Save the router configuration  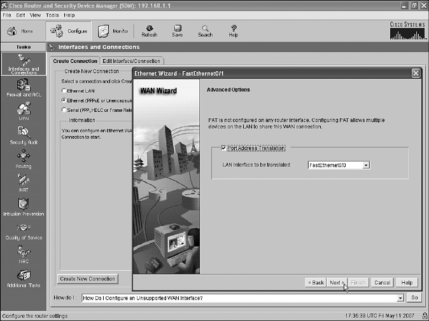click(178, 31)
